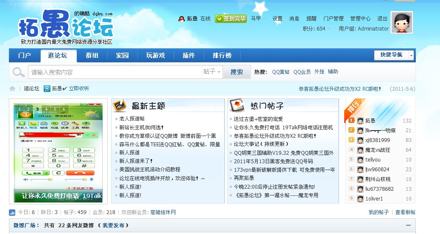Click the 设置 link
This screenshot has height=234, width=440.
click(278, 19)
